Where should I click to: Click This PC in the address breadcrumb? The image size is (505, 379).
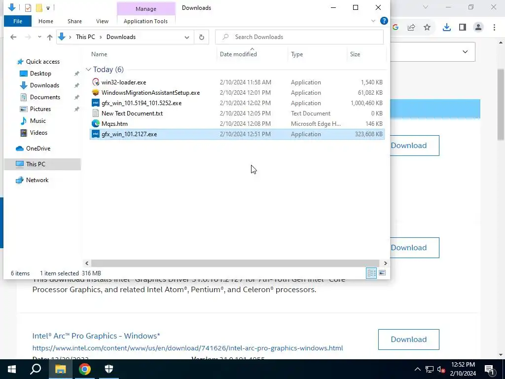click(x=85, y=37)
